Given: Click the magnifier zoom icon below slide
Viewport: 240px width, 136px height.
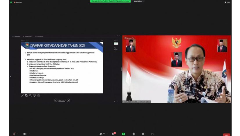Looking at the screenshot, I should tap(30, 95).
